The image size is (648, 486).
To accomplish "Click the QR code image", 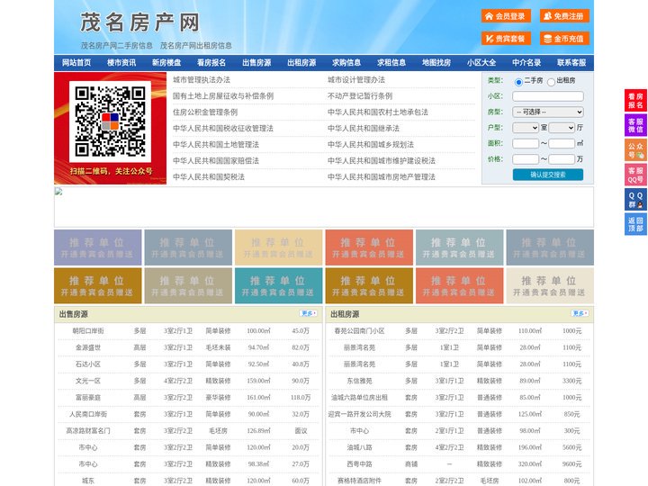I will tap(110, 121).
